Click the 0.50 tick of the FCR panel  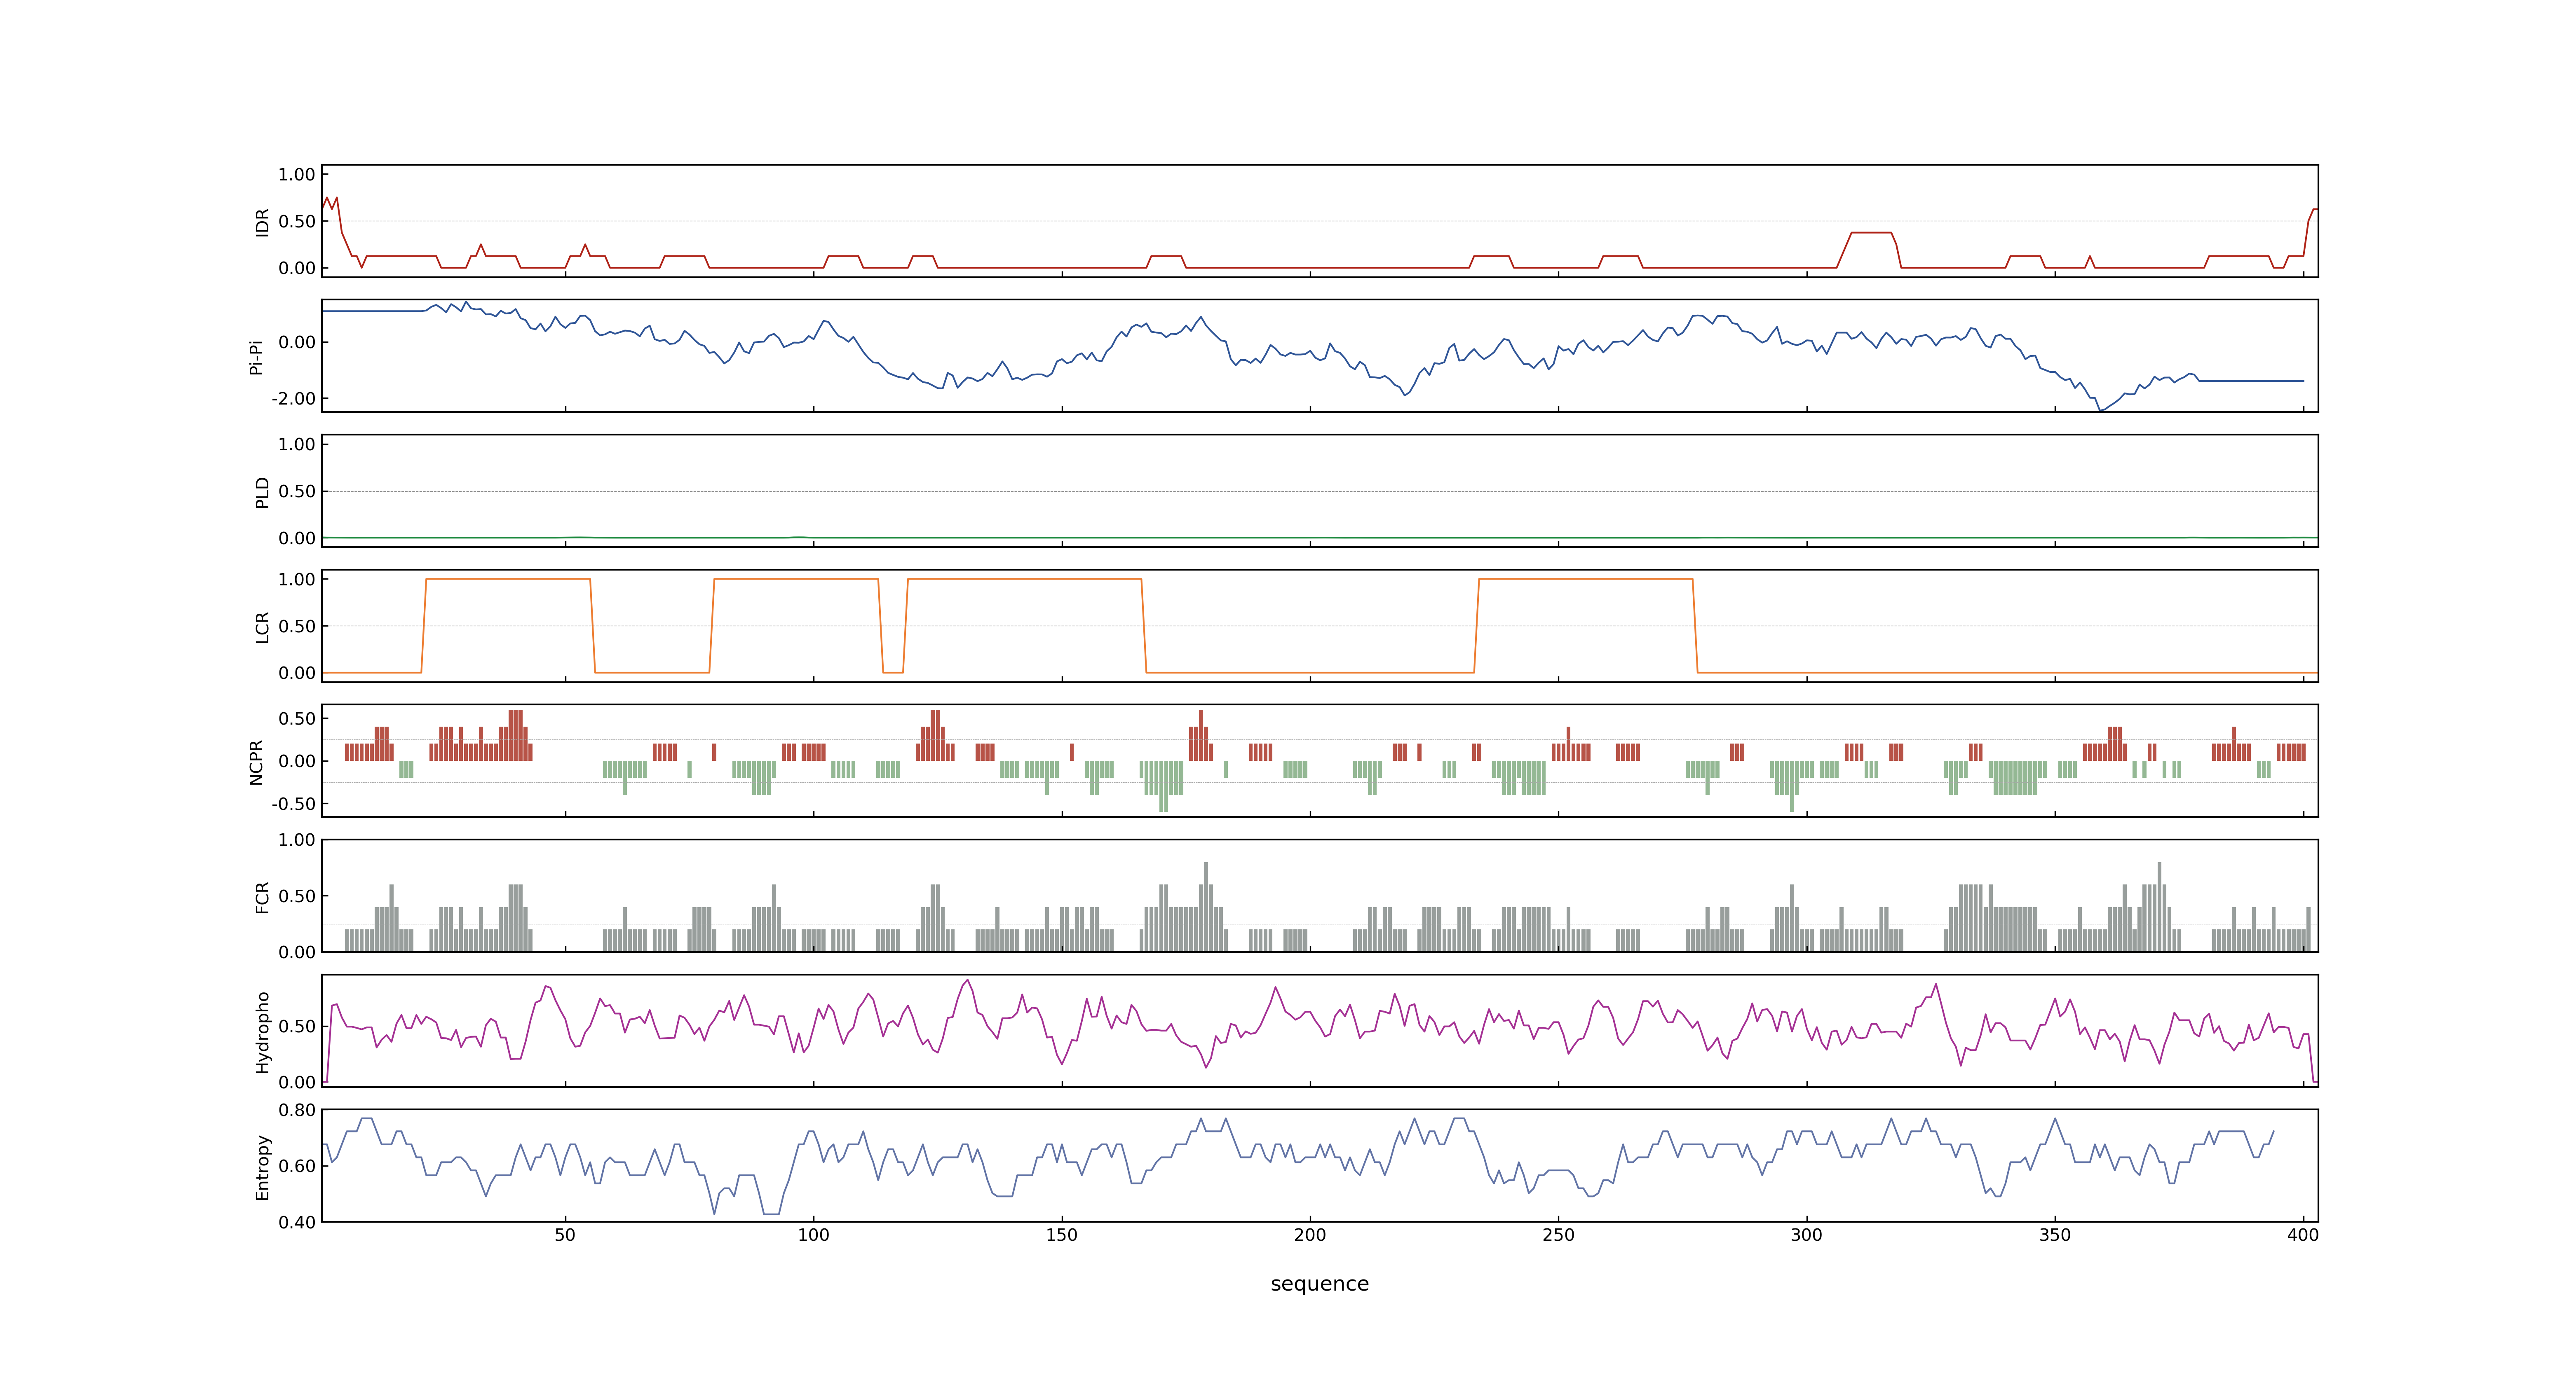coord(297,896)
